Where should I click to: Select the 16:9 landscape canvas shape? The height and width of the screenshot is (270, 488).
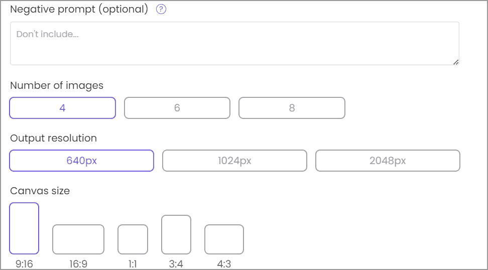(x=78, y=239)
